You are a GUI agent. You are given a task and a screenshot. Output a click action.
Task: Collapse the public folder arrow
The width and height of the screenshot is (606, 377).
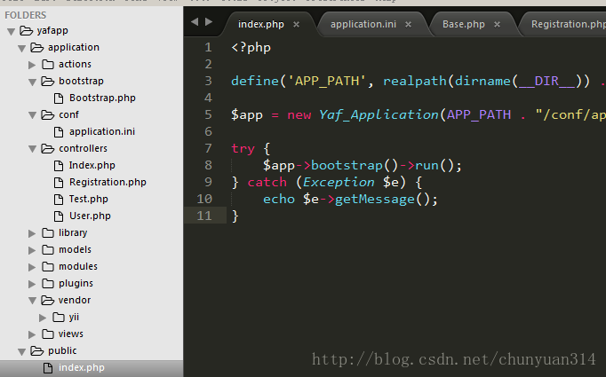[22, 351]
